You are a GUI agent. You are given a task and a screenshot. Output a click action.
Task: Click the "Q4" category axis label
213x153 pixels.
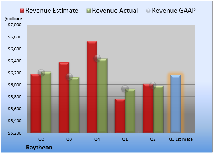coord(97,139)
